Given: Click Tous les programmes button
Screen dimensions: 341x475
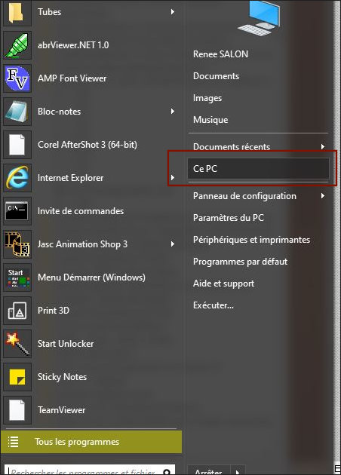Looking at the screenshot, I should 91,442.
